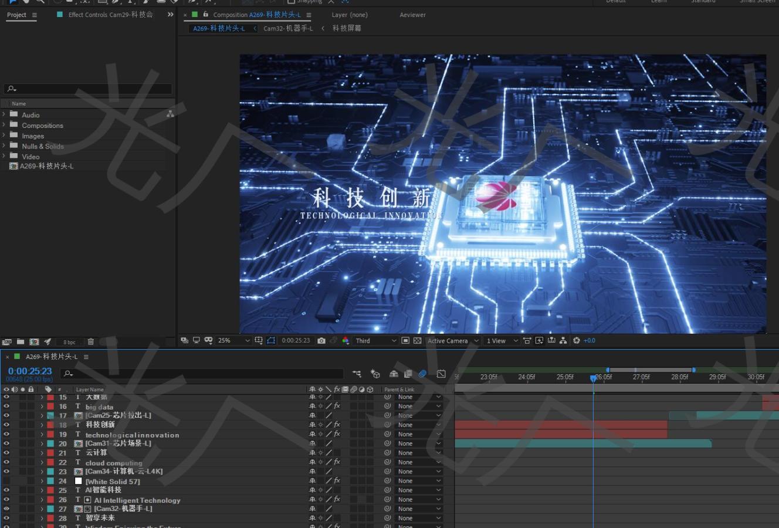Activate the Zoom tool
This screenshot has width=779, height=528.
(x=41, y=2)
